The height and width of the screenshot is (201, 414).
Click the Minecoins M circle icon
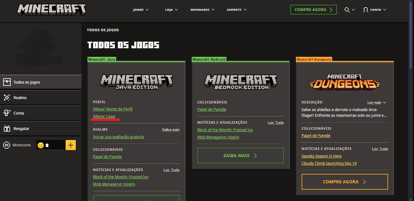point(7,145)
